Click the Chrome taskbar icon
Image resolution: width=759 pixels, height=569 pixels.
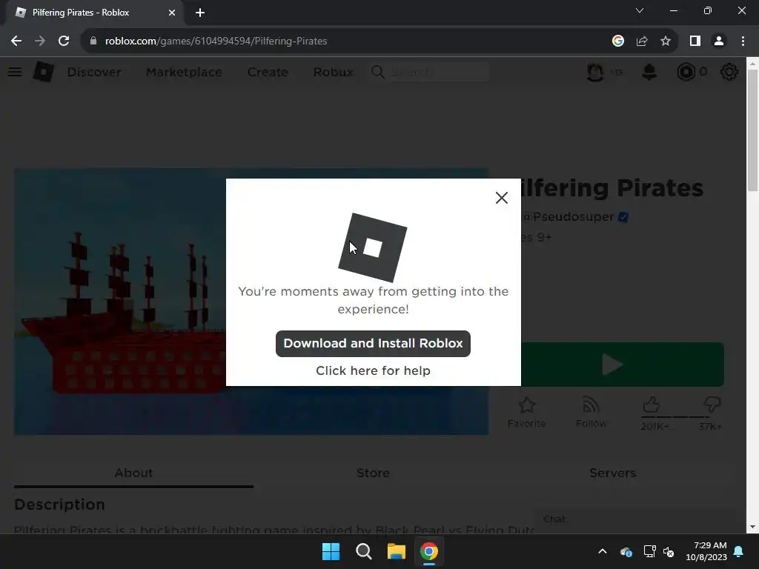click(x=429, y=551)
